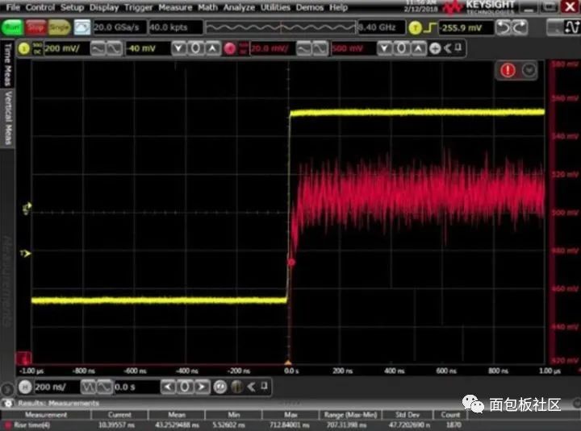Image resolution: width=581 pixels, height=431 pixels.
Task: Zero the channel 4 offset
Action: (402, 48)
